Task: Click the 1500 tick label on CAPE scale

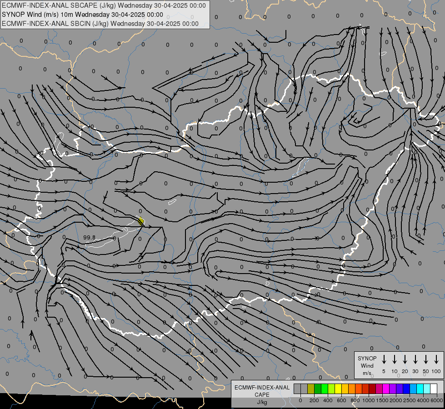Action: 382,400
